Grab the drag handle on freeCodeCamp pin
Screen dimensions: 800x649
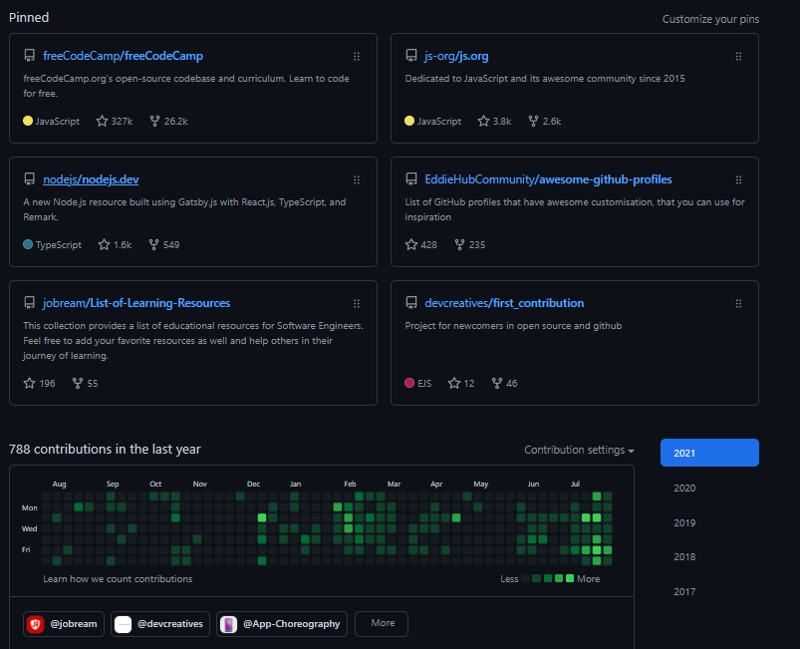(x=357, y=57)
